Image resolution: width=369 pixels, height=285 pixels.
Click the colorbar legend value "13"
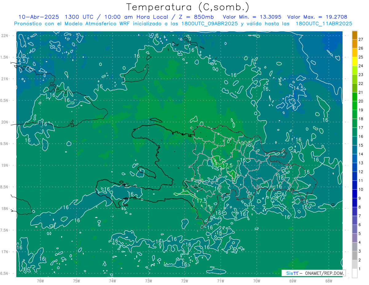(x=361, y=163)
